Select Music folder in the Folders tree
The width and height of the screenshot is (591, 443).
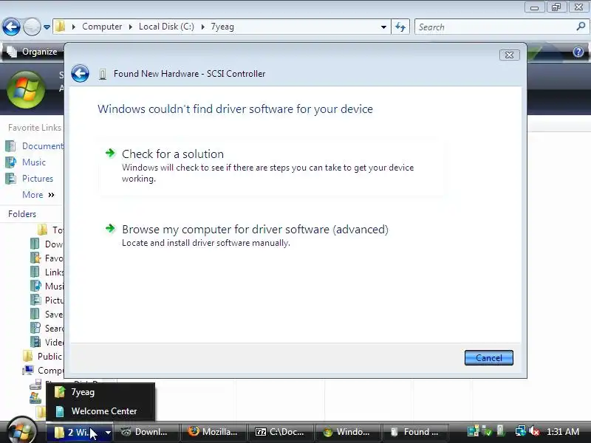click(47, 286)
